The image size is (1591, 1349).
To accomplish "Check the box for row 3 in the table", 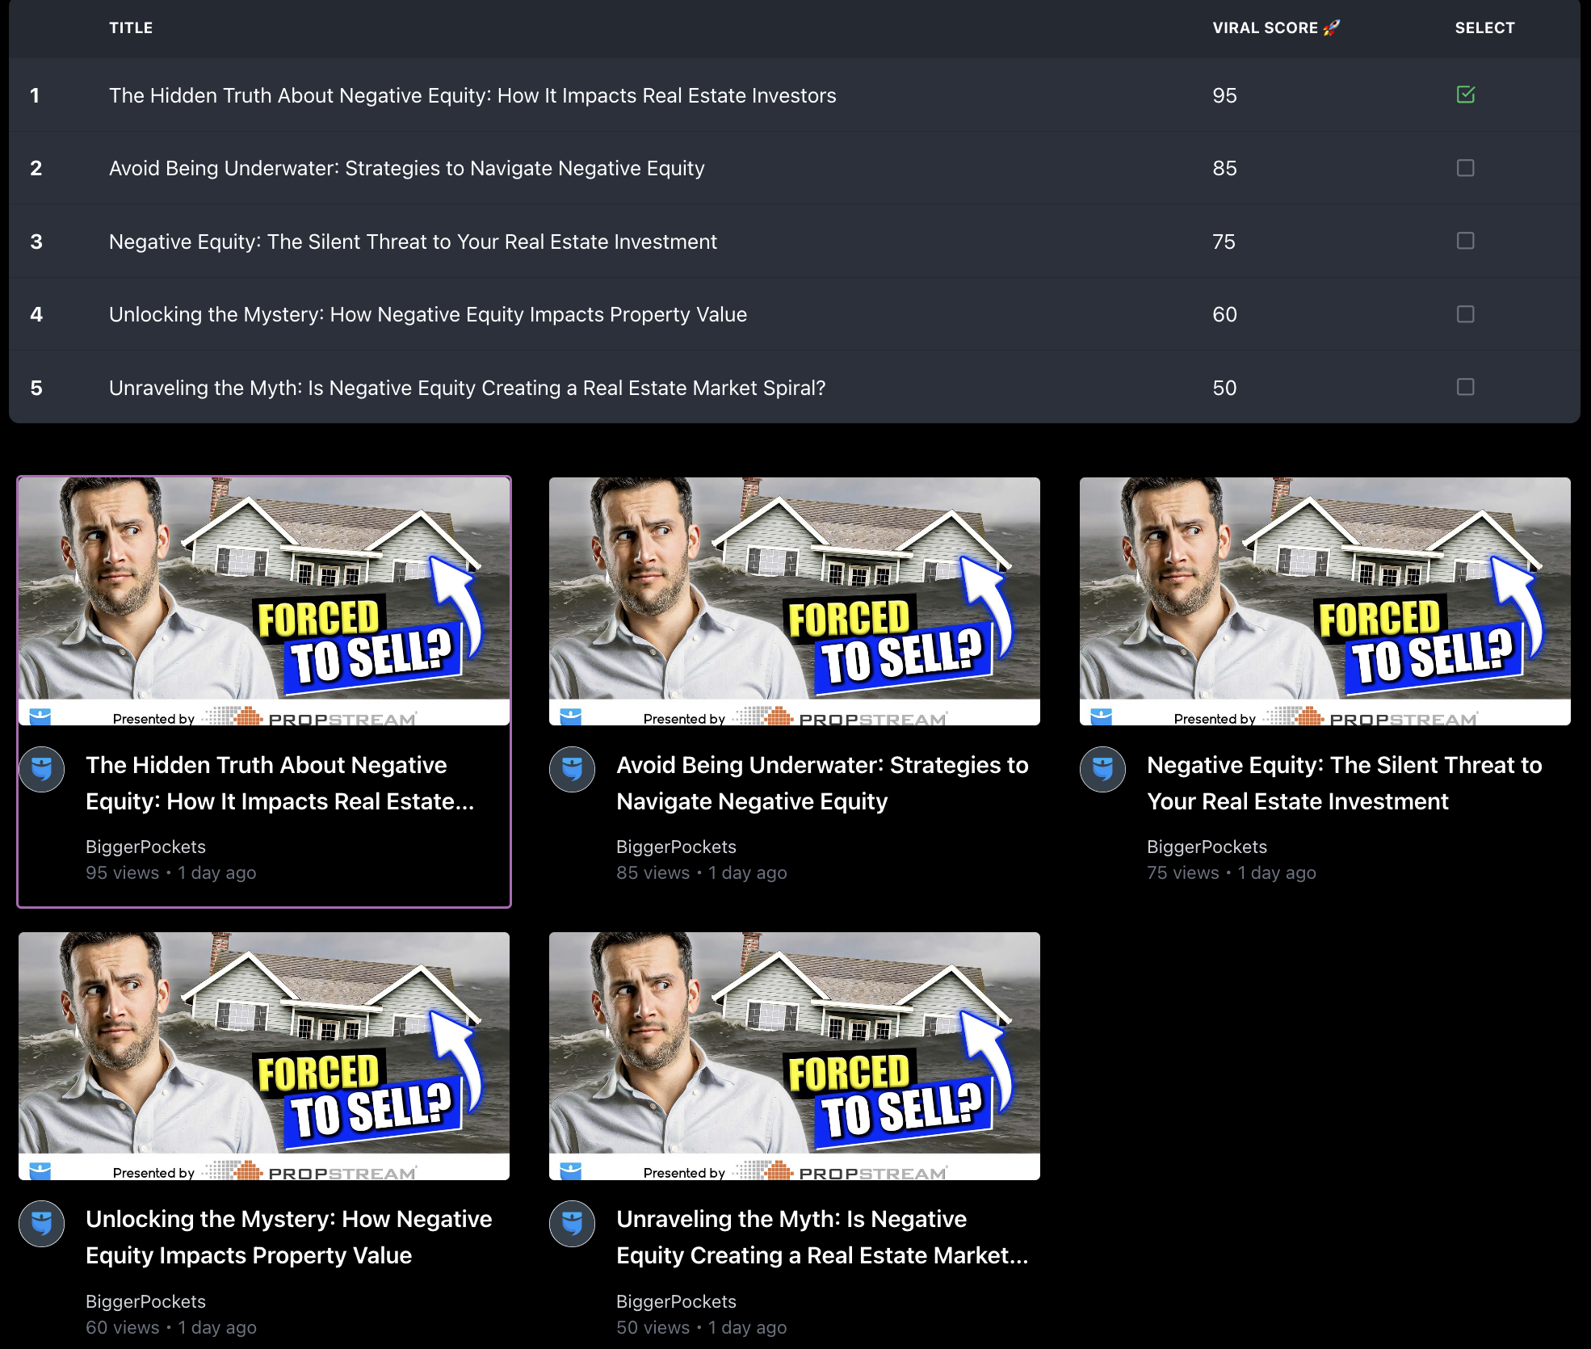I will [x=1466, y=241].
